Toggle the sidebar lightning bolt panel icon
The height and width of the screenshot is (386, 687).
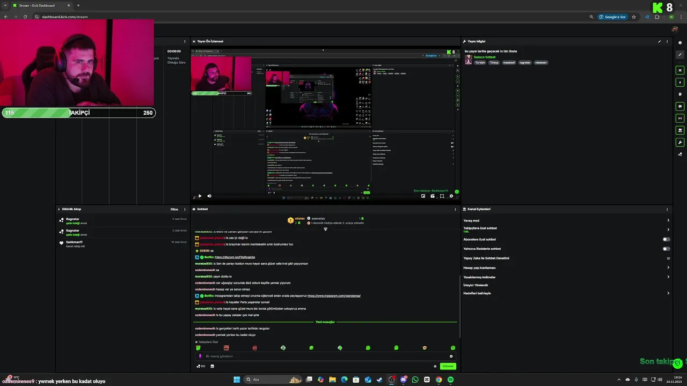[680, 83]
